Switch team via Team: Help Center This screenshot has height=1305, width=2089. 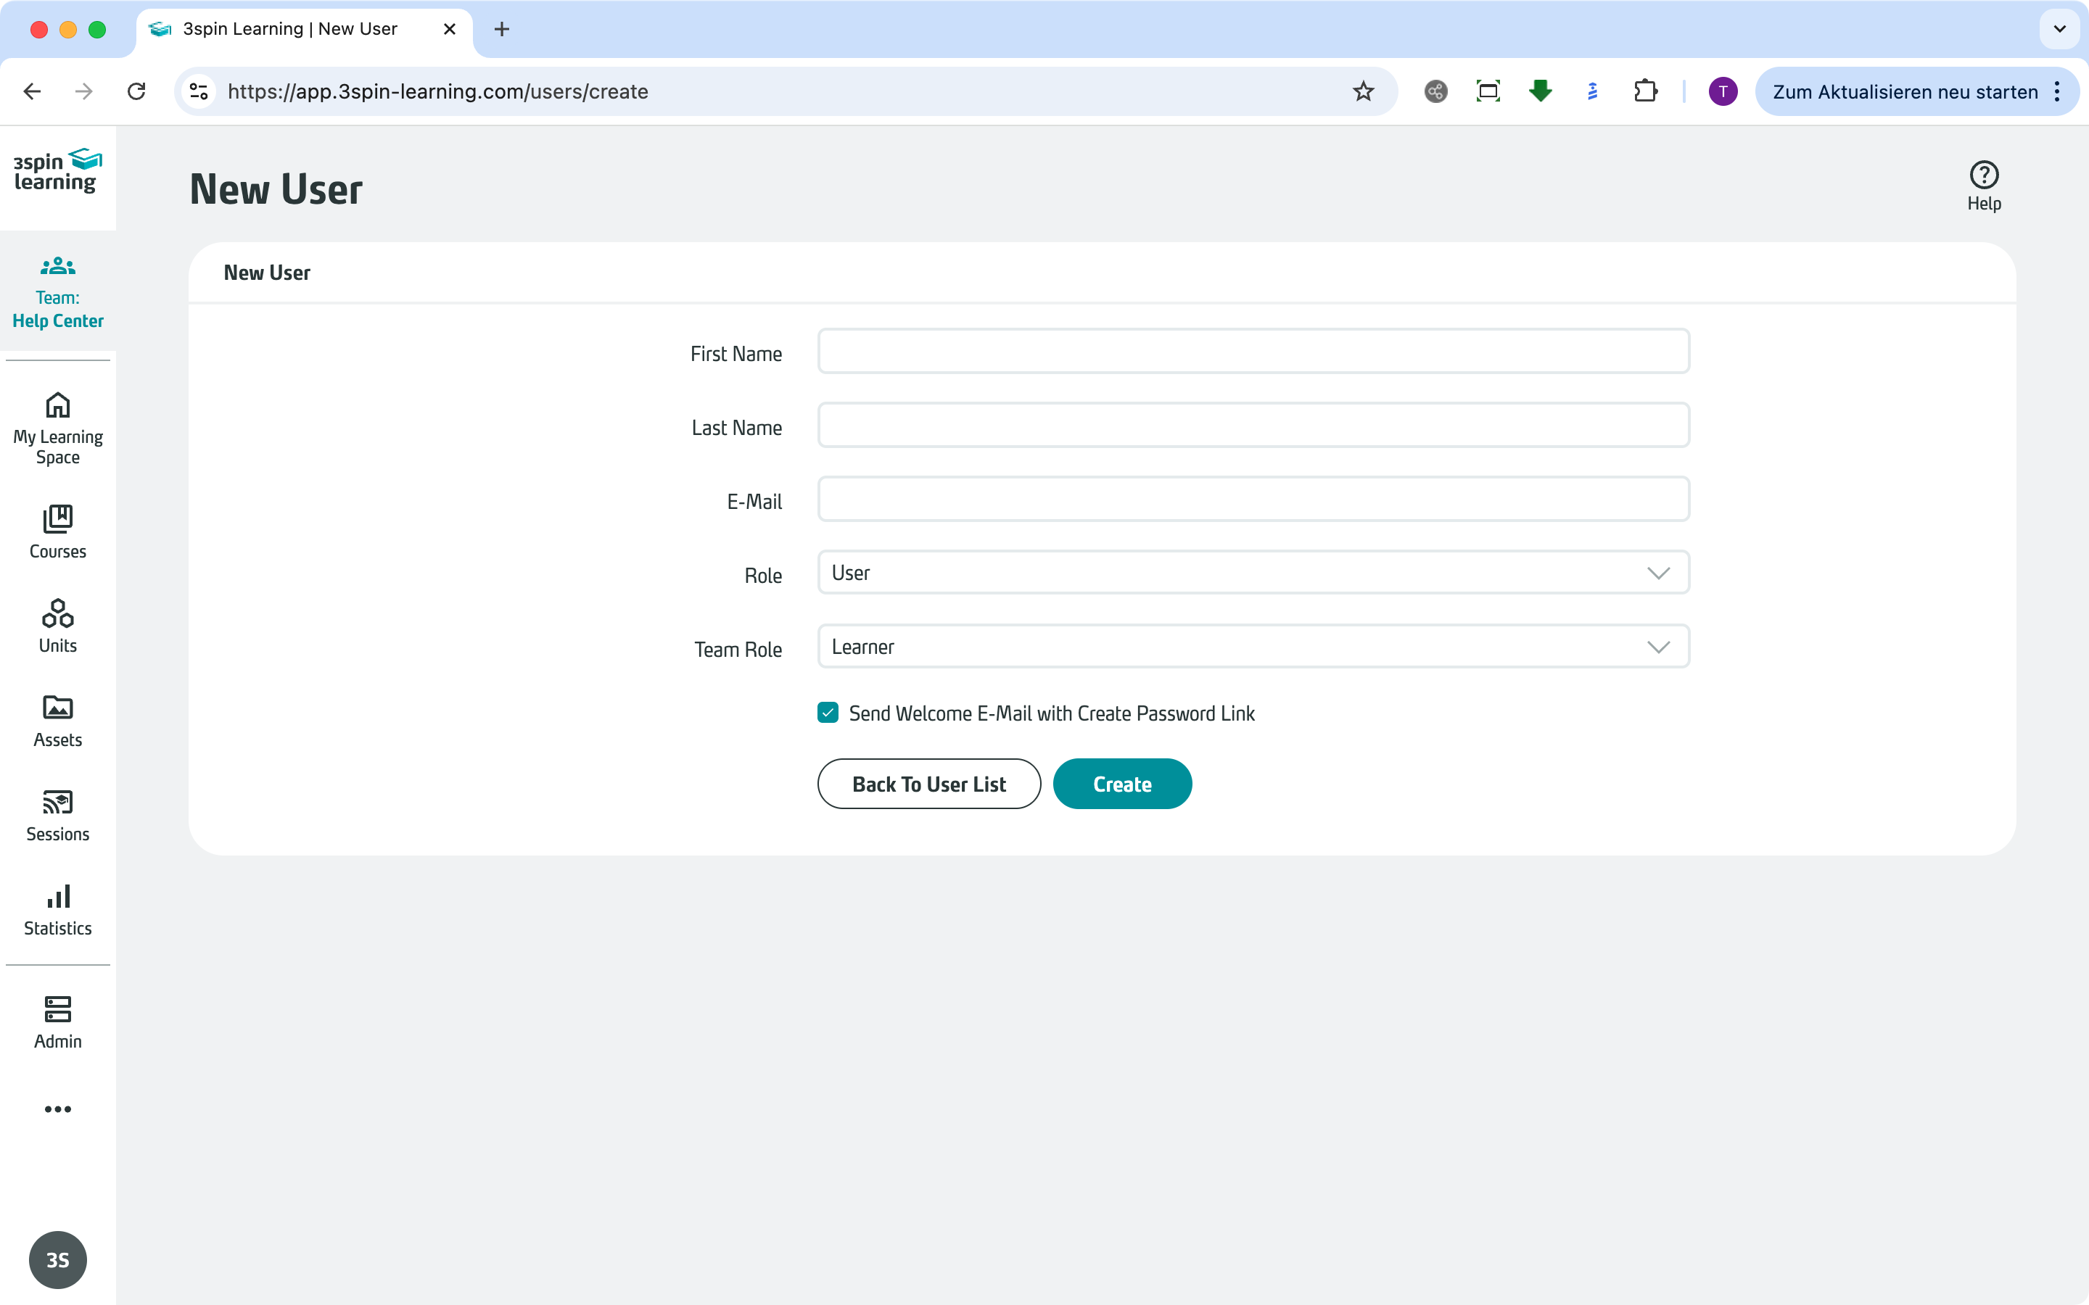pyautogui.click(x=58, y=294)
